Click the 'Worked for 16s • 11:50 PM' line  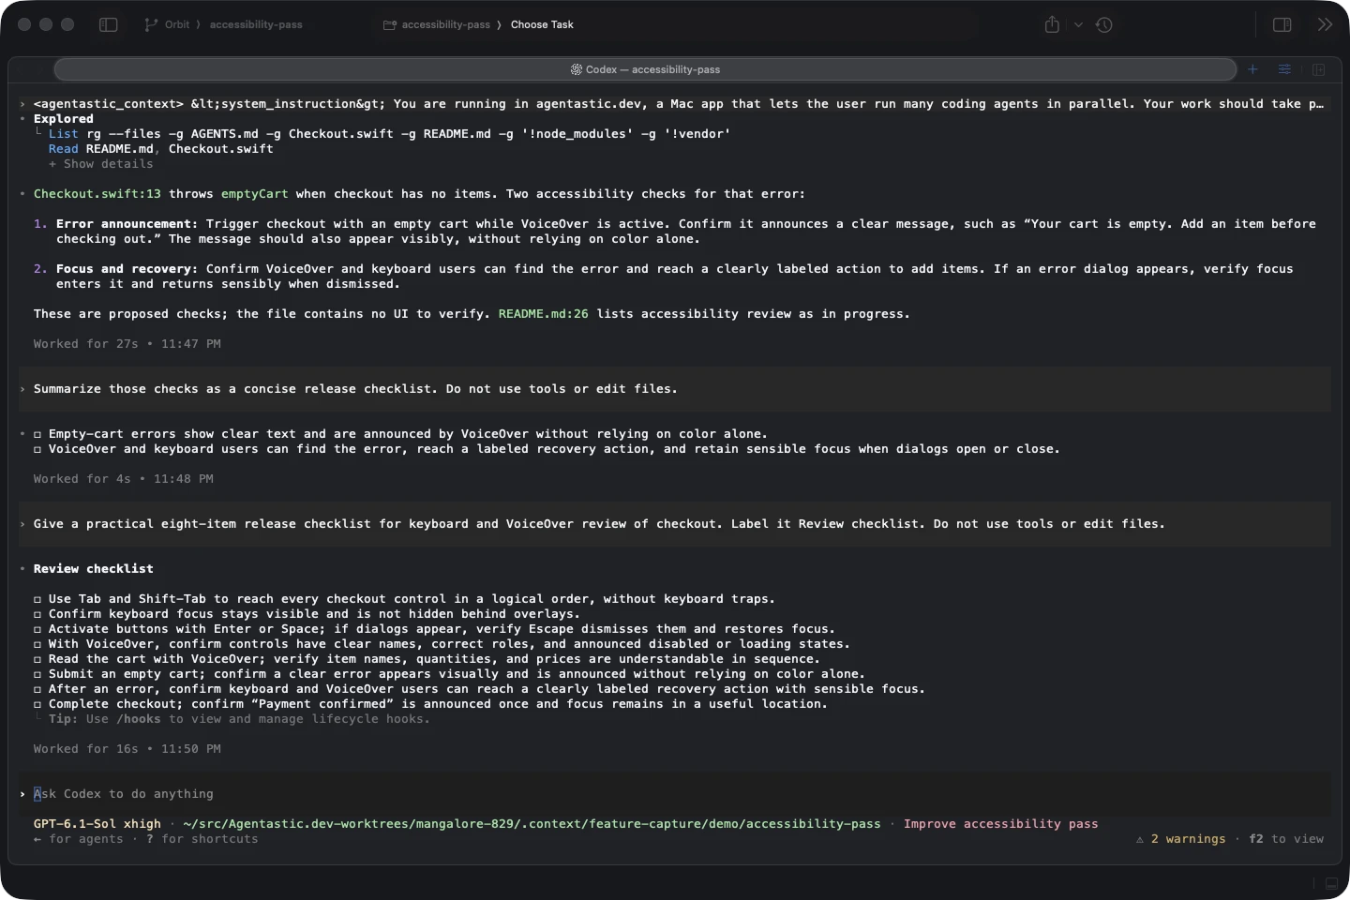(127, 749)
